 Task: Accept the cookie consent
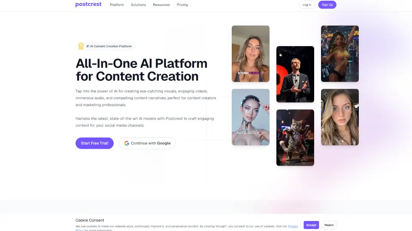pos(311,225)
